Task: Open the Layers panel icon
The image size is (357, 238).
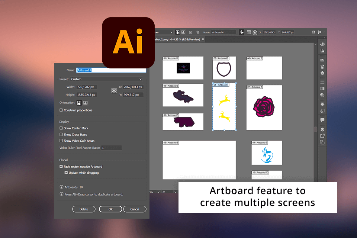Action: click(322, 129)
